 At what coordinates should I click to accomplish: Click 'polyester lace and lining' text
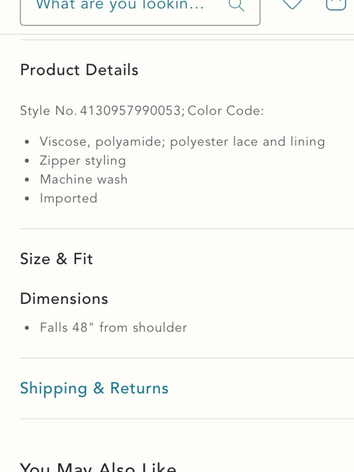click(247, 142)
